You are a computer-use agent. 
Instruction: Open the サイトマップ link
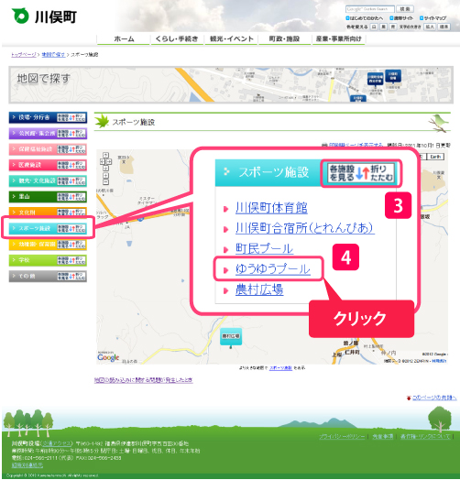pyautogui.click(x=433, y=18)
